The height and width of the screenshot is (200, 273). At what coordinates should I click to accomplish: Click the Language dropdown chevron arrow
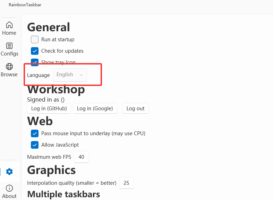tap(81, 75)
